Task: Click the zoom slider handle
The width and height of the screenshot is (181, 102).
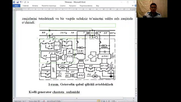Action: tap(126, 101)
